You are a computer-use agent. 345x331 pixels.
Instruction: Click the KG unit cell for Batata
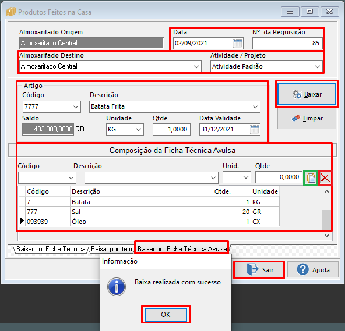pyautogui.click(x=265, y=202)
